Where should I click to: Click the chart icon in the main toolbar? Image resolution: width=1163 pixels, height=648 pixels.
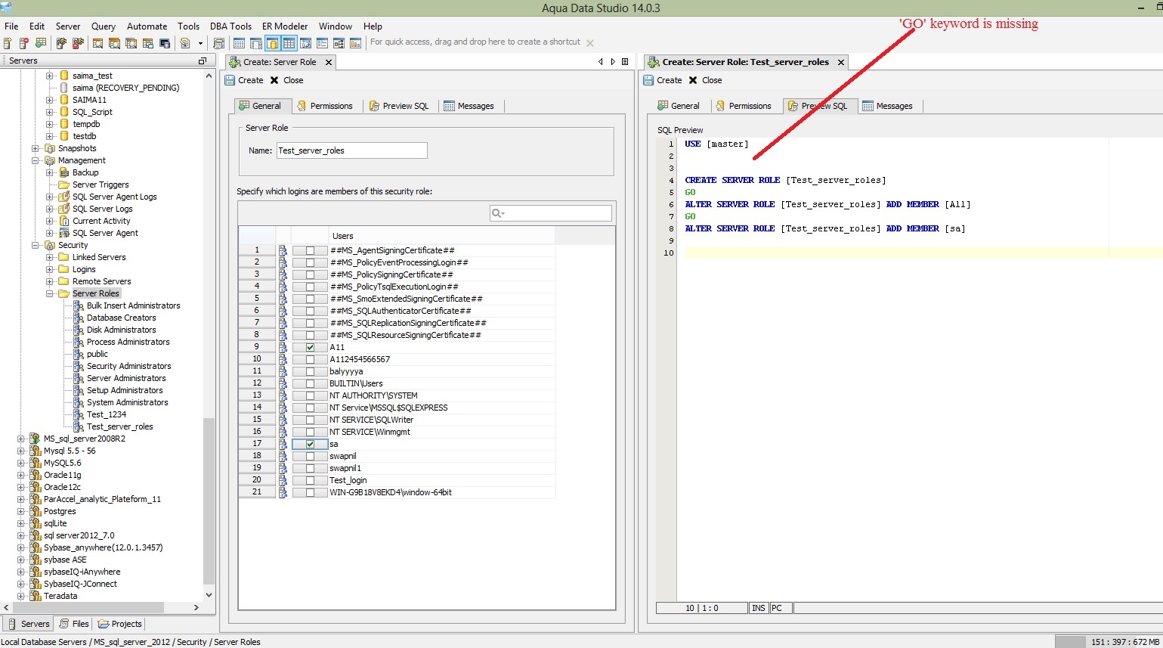click(355, 43)
